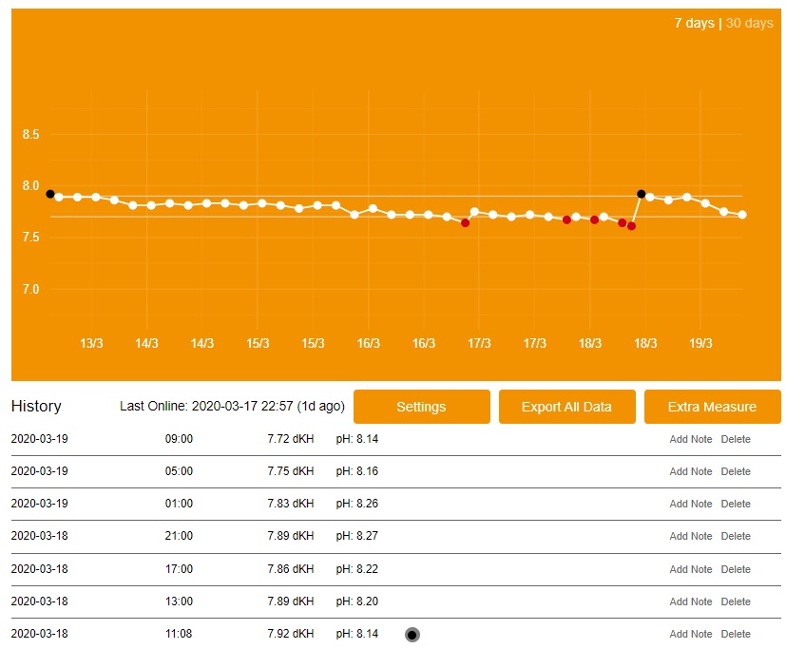Add Note to the 11:08 measurement
Image resolution: width=786 pixels, height=649 pixels.
tap(690, 634)
